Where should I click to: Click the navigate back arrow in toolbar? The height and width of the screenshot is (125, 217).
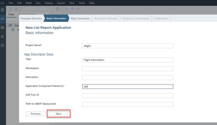click(73, 9)
